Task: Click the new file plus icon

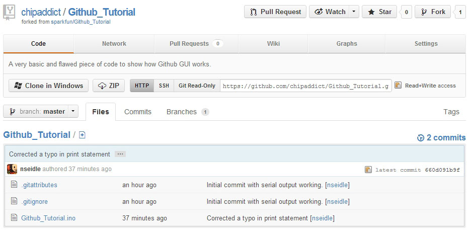Action: 83,135
